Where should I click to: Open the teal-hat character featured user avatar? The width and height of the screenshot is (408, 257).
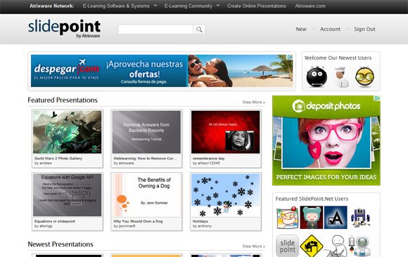point(312,218)
